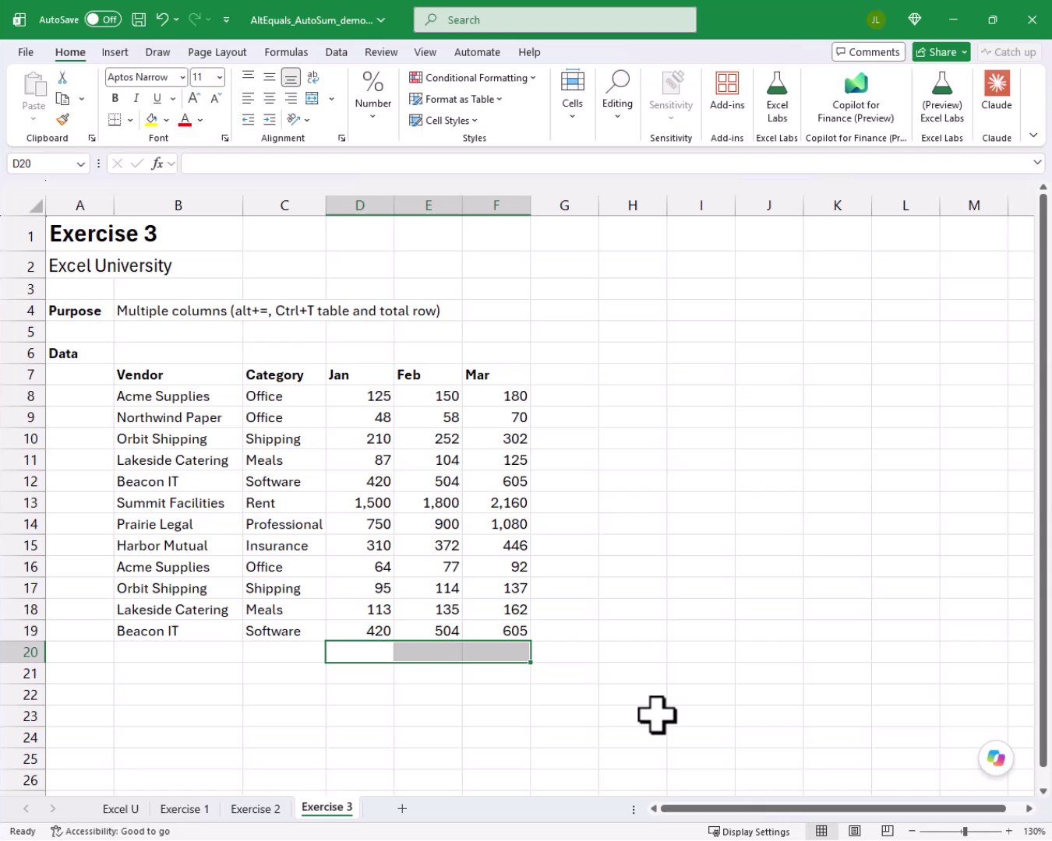Open Font group dialog launcher

click(x=225, y=138)
